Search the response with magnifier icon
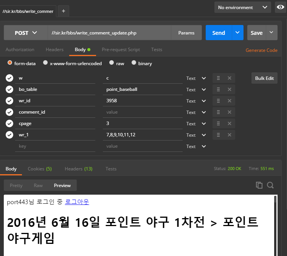 270,185
